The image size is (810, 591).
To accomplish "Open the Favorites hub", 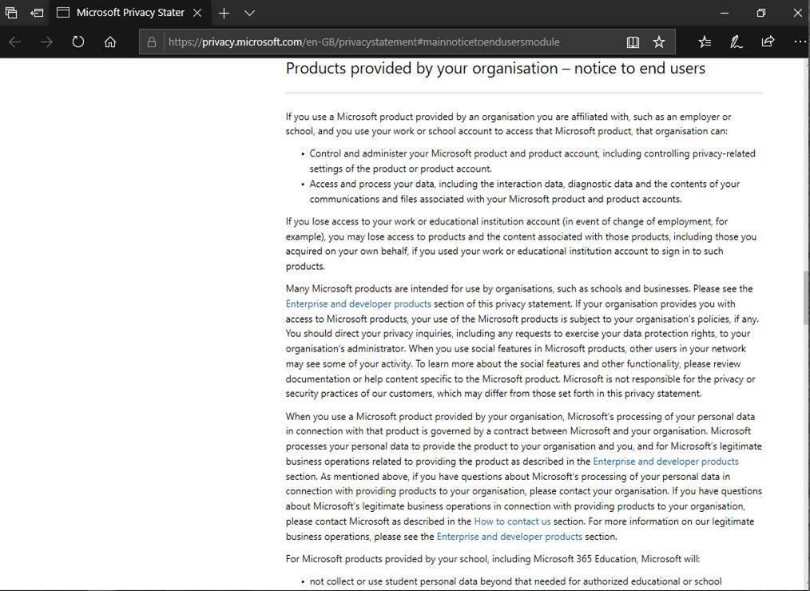I will (x=705, y=42).
